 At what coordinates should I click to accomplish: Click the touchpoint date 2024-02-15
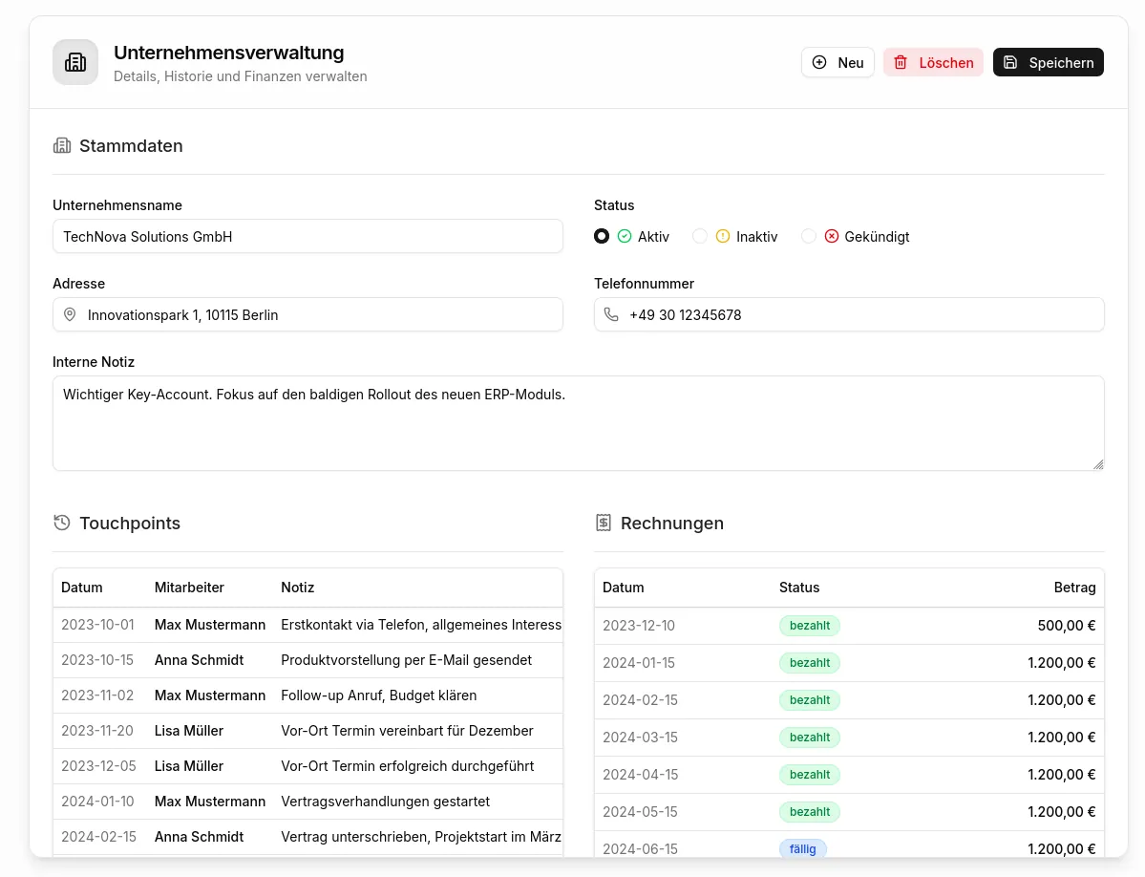(98, 836)
